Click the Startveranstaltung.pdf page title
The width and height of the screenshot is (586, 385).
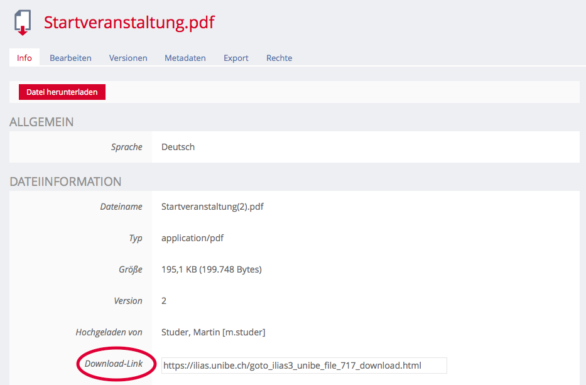click(x=129, y=23)
